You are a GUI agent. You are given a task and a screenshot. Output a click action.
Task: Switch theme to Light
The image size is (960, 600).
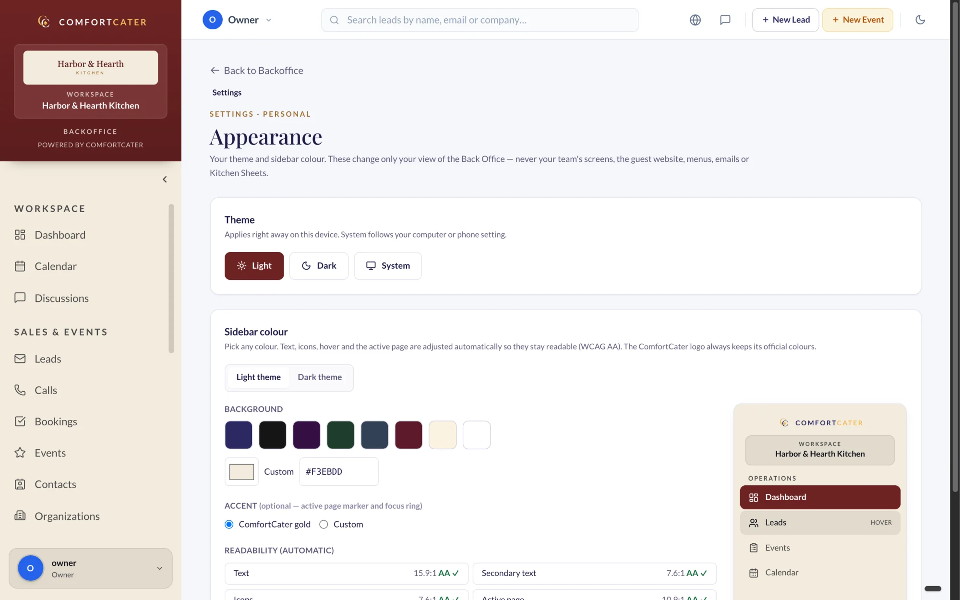click(x=254, y=266)
